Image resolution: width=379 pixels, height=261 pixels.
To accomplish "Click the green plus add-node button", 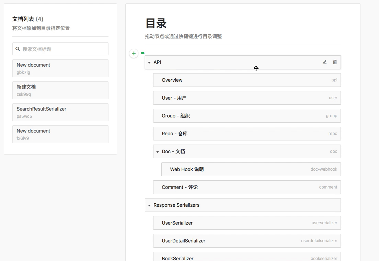I will pos(134,53).
